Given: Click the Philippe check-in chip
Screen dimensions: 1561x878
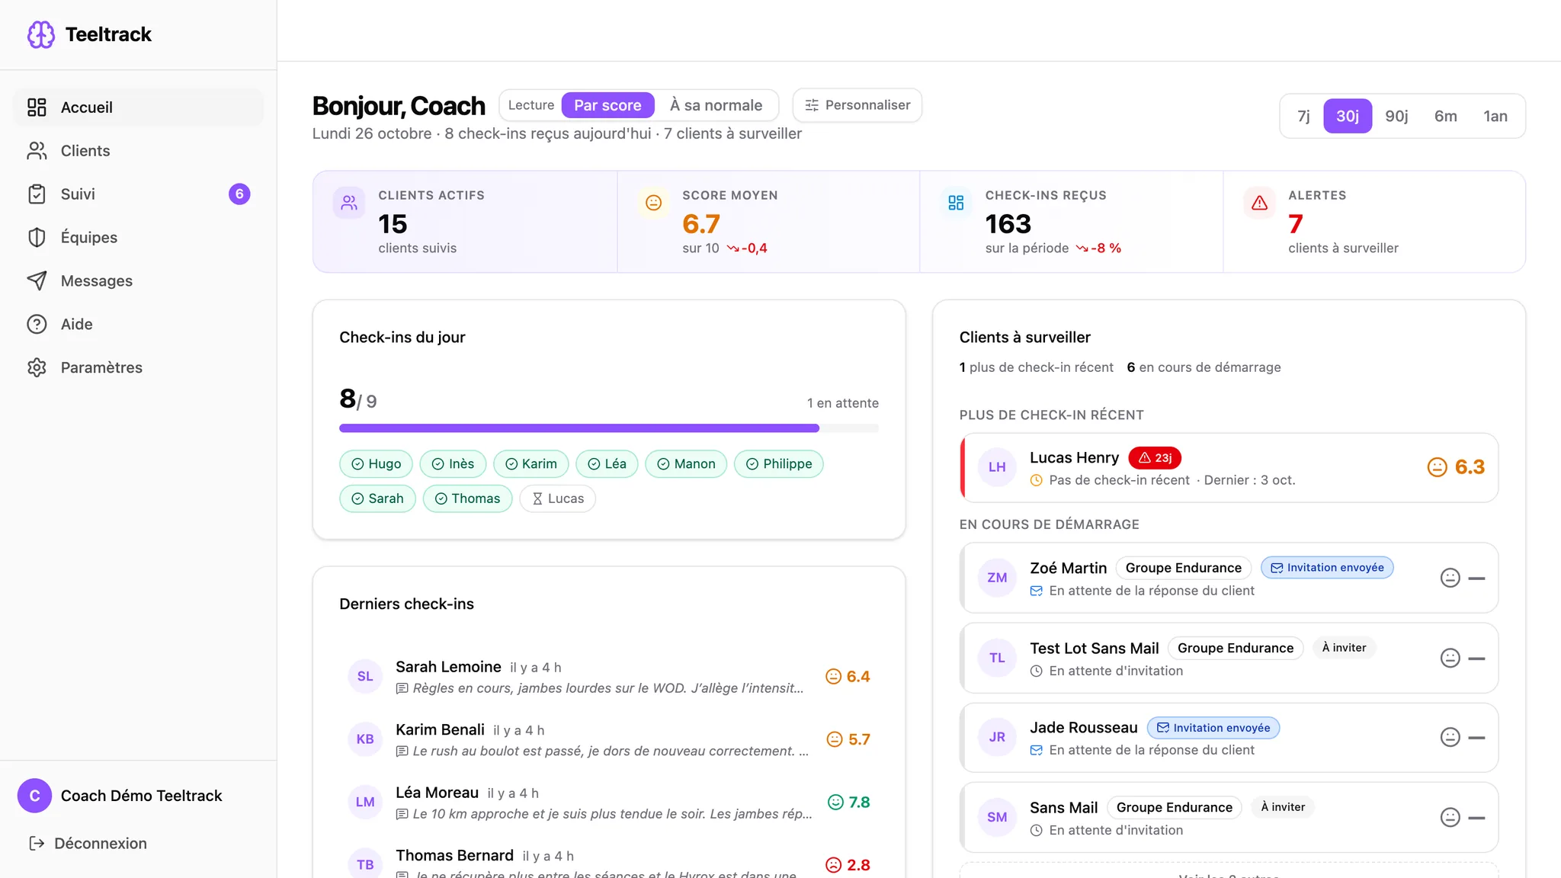Looking at the screenshot, I should 779,464.
